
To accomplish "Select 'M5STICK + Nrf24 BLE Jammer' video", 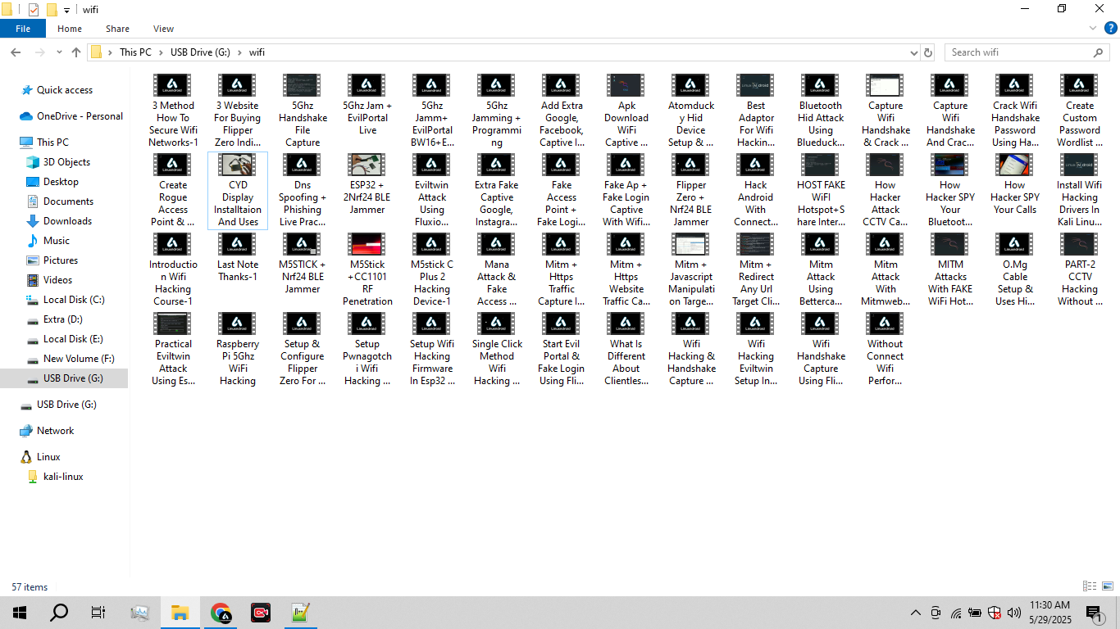I will click(x=302, y=264).
